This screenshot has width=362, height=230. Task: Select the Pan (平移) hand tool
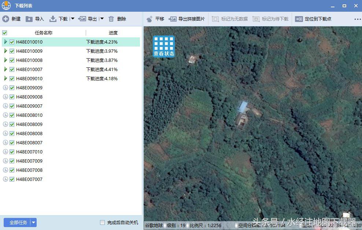pyautogui.click(x=149, y=19)
